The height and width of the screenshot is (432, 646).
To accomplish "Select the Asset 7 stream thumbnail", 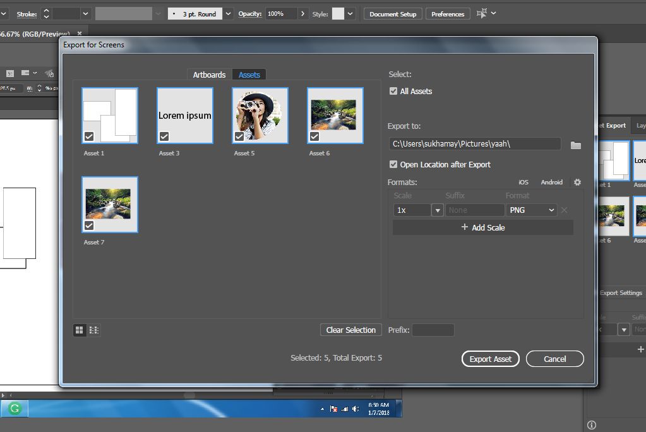I will tap(110, 205).
